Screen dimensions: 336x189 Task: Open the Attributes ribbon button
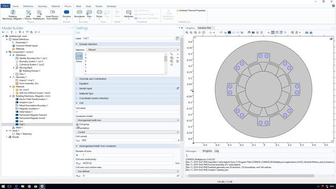129,14
